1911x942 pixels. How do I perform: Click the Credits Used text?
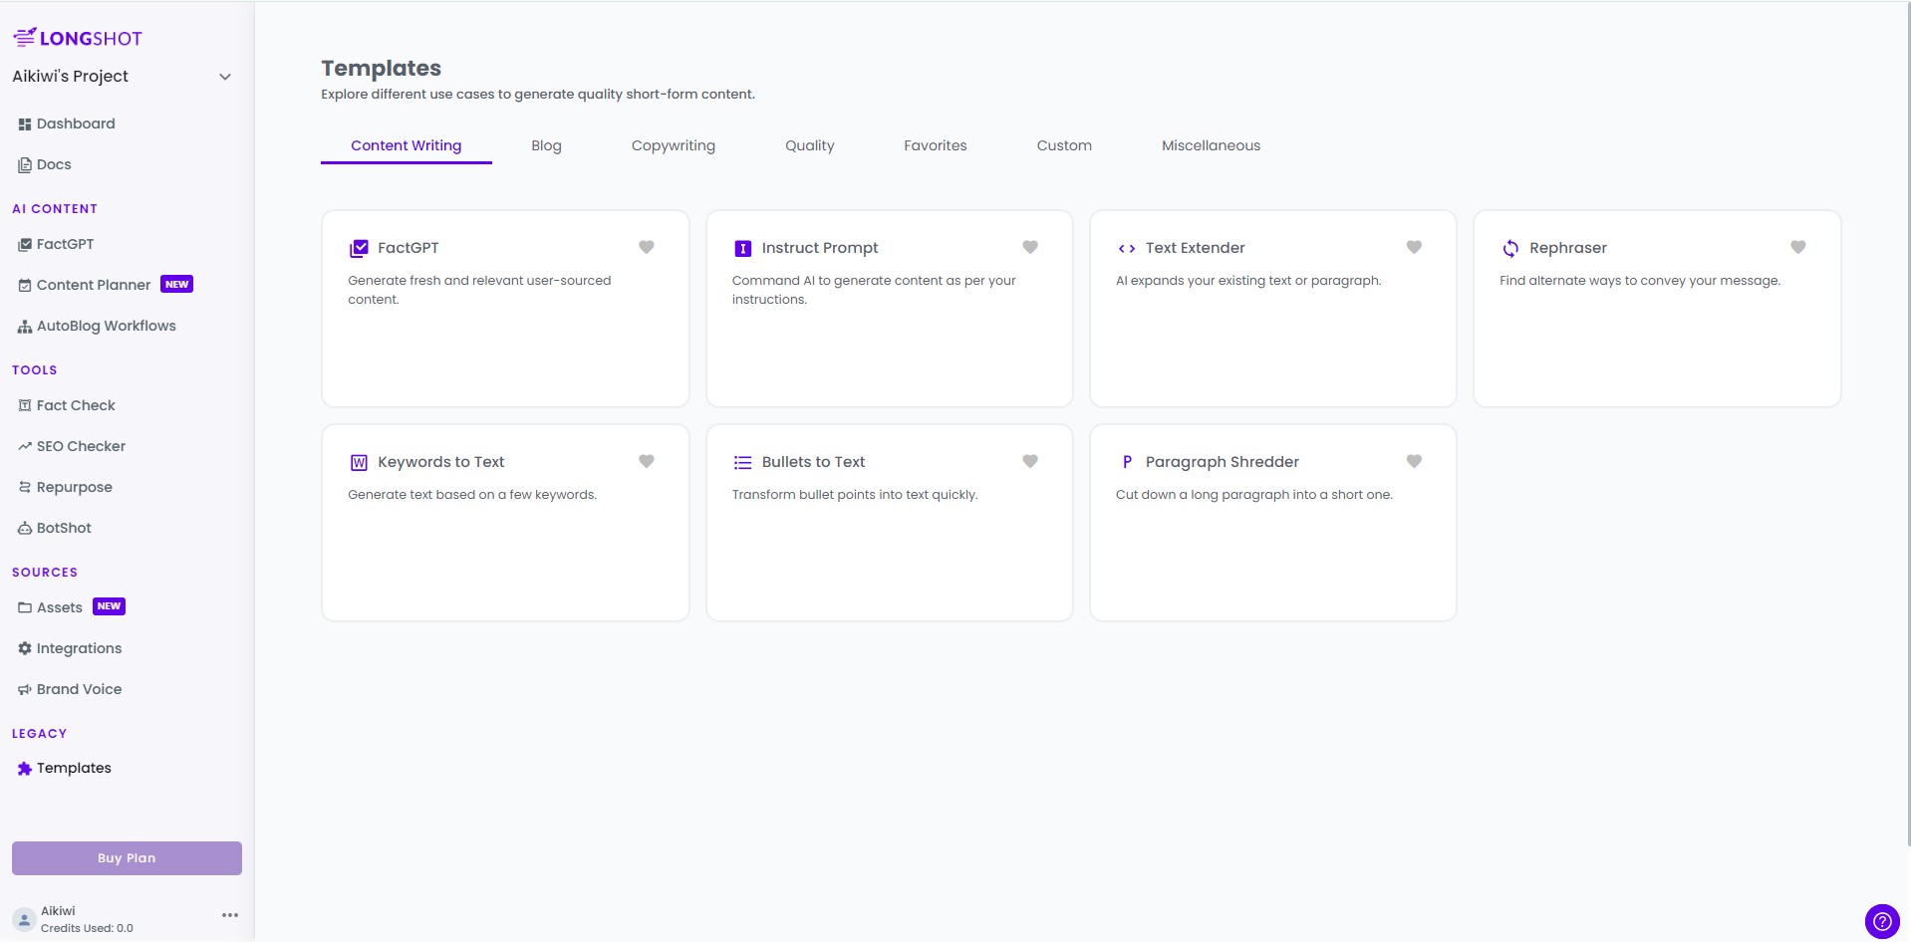(x=87, y=928)
